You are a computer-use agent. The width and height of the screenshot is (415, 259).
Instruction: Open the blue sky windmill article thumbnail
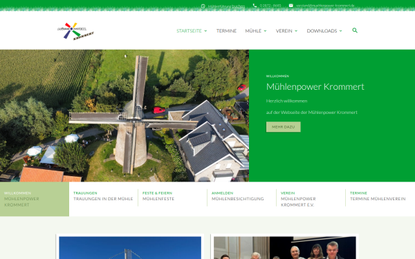click(x=130, y=248)
